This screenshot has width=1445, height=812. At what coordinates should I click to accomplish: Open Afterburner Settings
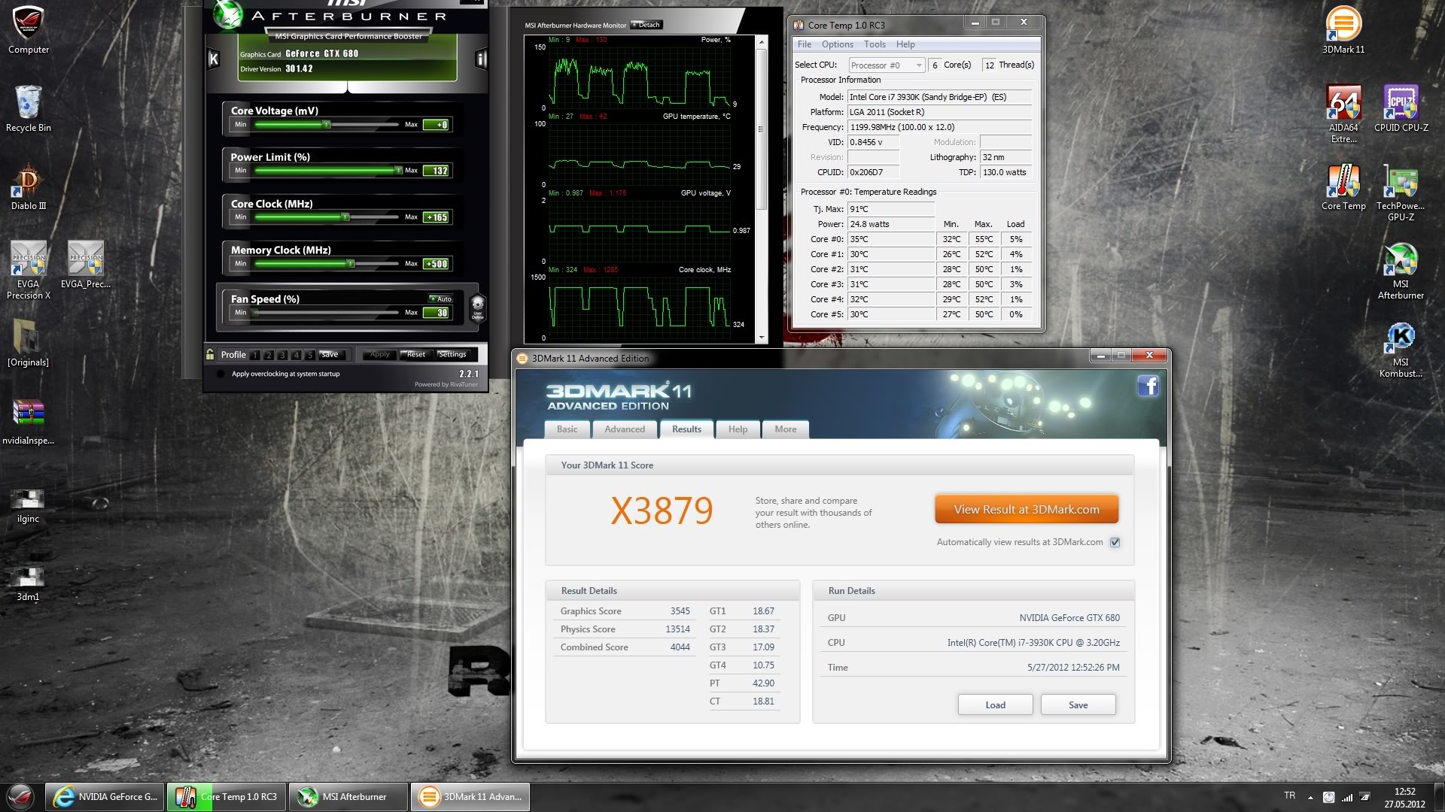(x=452, y=354)
